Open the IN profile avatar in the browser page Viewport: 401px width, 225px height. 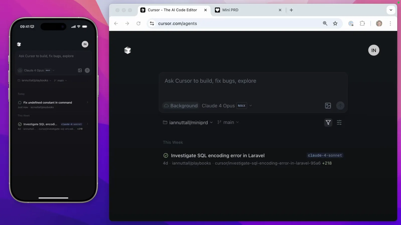[x=374, y=50]
